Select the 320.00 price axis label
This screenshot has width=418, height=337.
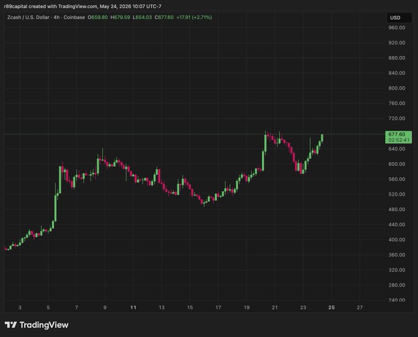396,270
